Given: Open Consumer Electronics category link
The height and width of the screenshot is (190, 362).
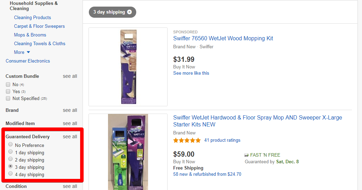Looking at the screenshot, I should pyautogui.click(x=28, y=61).
